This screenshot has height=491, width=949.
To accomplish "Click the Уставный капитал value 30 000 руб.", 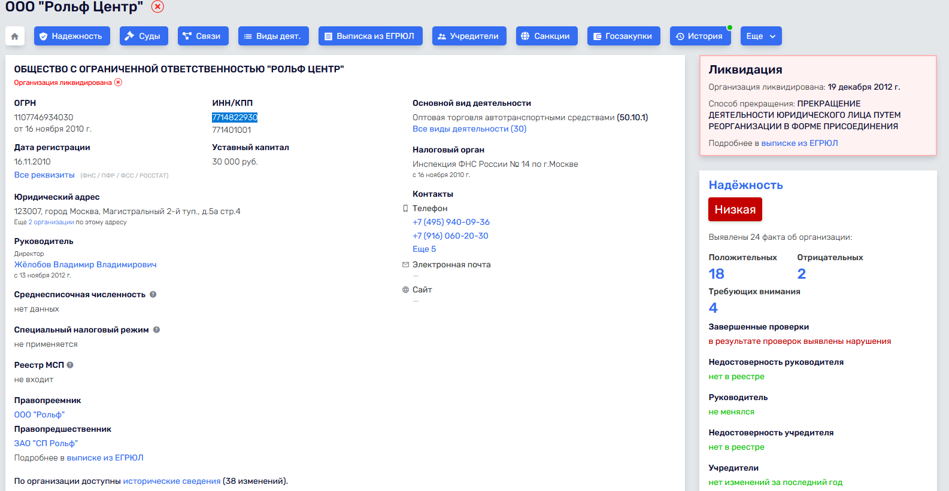I will [x=235, y=161].
